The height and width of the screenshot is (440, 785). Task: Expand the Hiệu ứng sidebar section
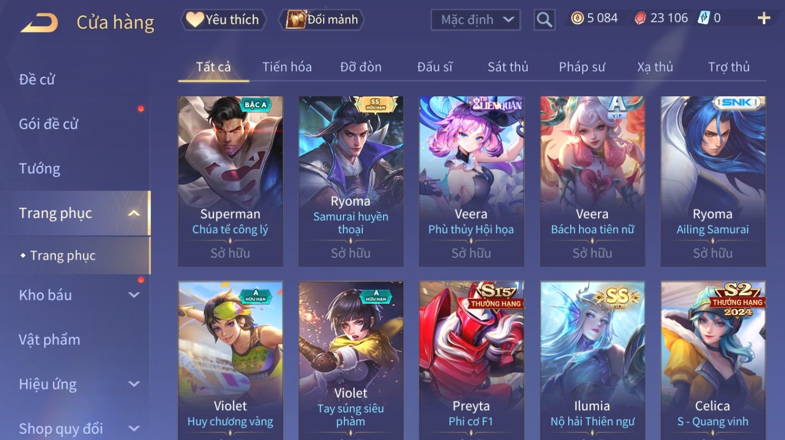pyautogui.click(x=134, y=384)
